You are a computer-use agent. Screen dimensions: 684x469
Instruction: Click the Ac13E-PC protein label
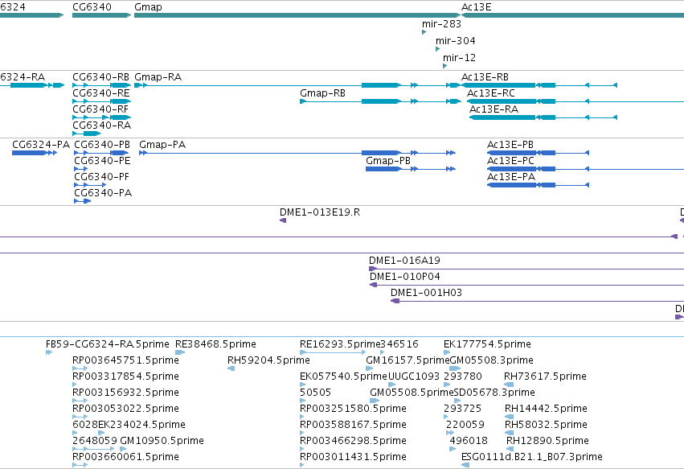click(x=510, y=161)
